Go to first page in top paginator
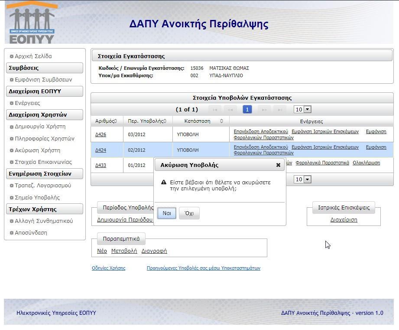 point(215,109)
